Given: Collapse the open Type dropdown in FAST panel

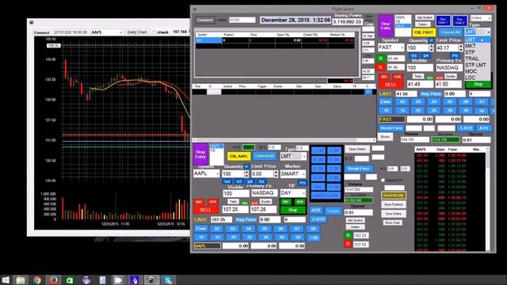Looking at the screenshot, I should (488, 32).
